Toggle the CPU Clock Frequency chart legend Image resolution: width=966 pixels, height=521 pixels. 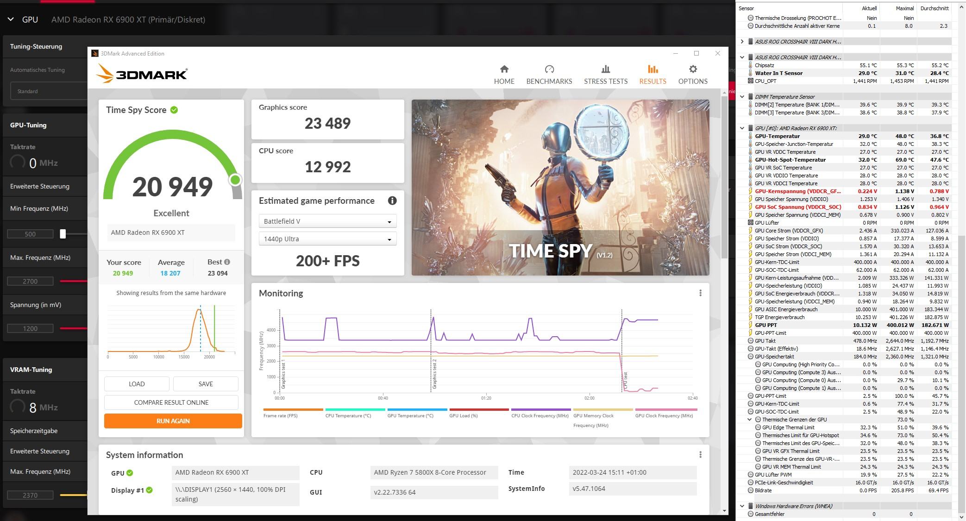pos(540,413)
